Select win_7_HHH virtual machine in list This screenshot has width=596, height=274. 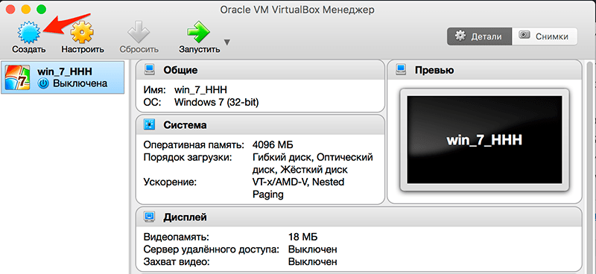coord(63,77)
